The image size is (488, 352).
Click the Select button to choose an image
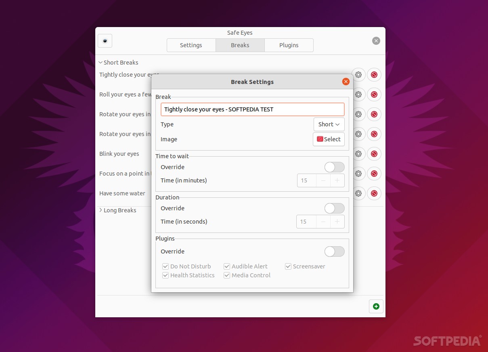[x=329, y=139]
